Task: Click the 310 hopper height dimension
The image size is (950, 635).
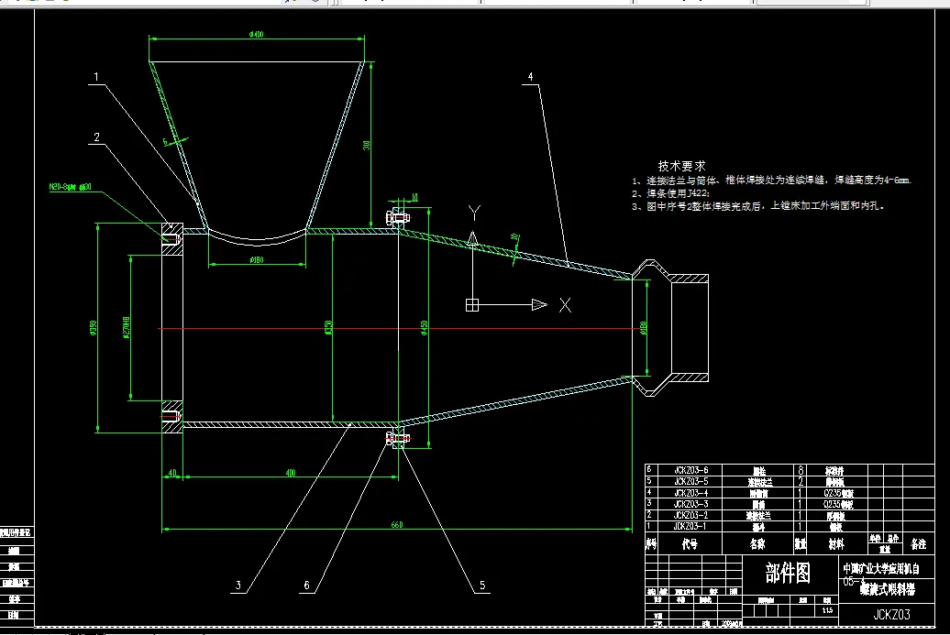Action: 367,146
